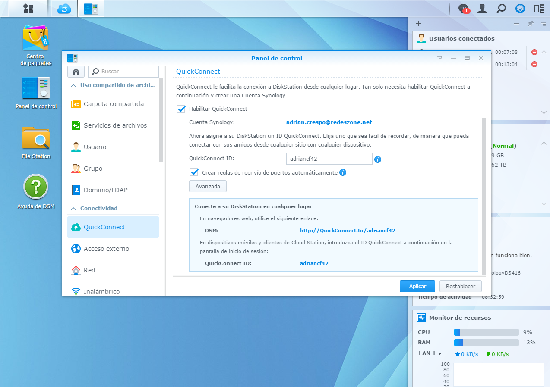Open notifications chat bubble icon

(x=464, y=8)
